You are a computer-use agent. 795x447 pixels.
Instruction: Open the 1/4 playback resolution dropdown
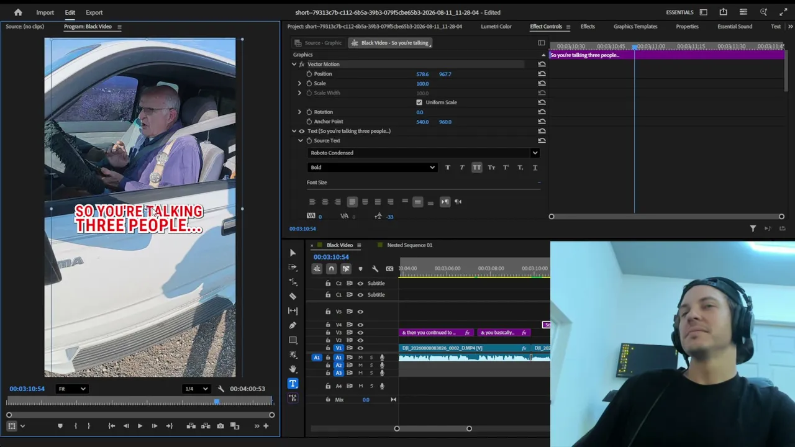(x=196, y=389)
